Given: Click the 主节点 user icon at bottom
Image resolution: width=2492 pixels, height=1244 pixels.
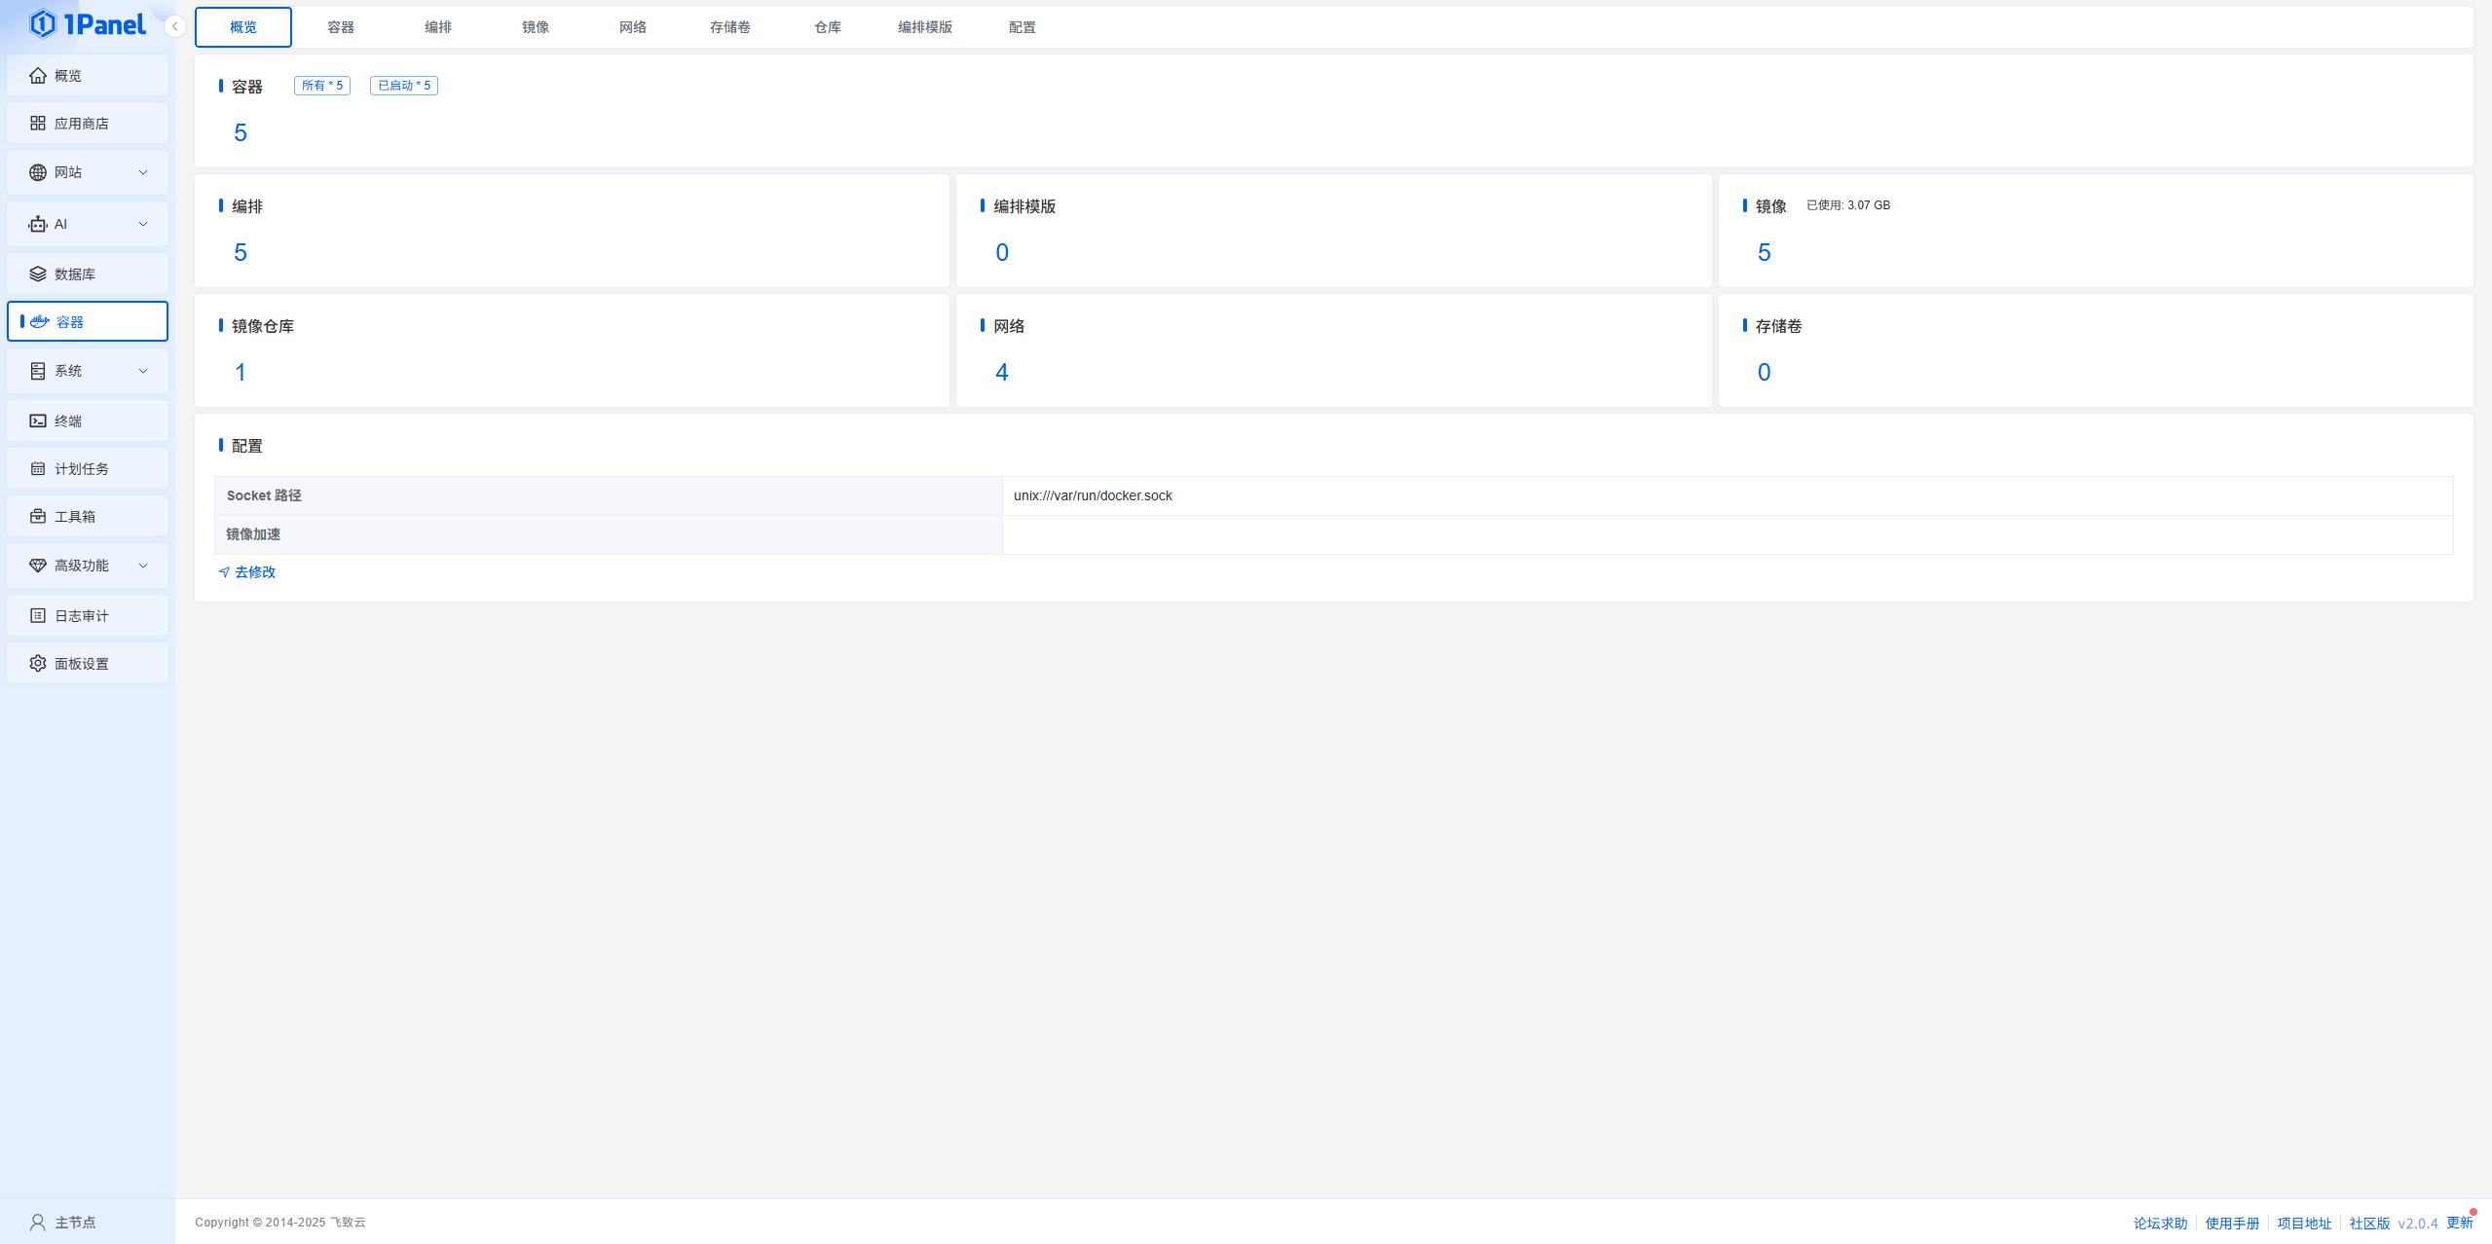Looking at the screenshot, I should [37, 1221].
